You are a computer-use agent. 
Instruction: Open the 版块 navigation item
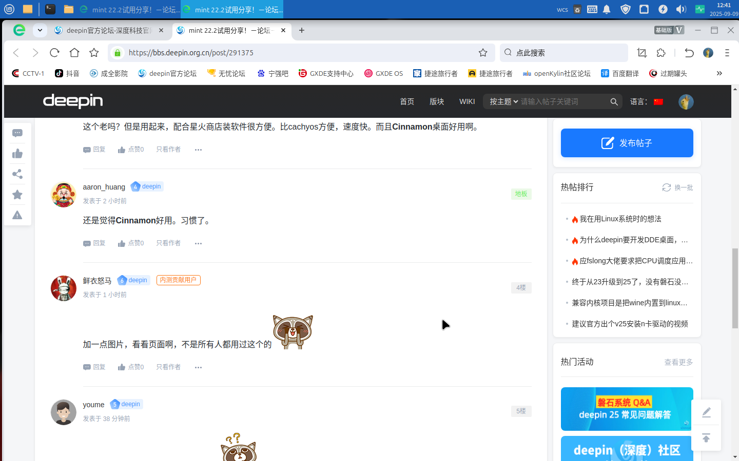tap(437, 102)
